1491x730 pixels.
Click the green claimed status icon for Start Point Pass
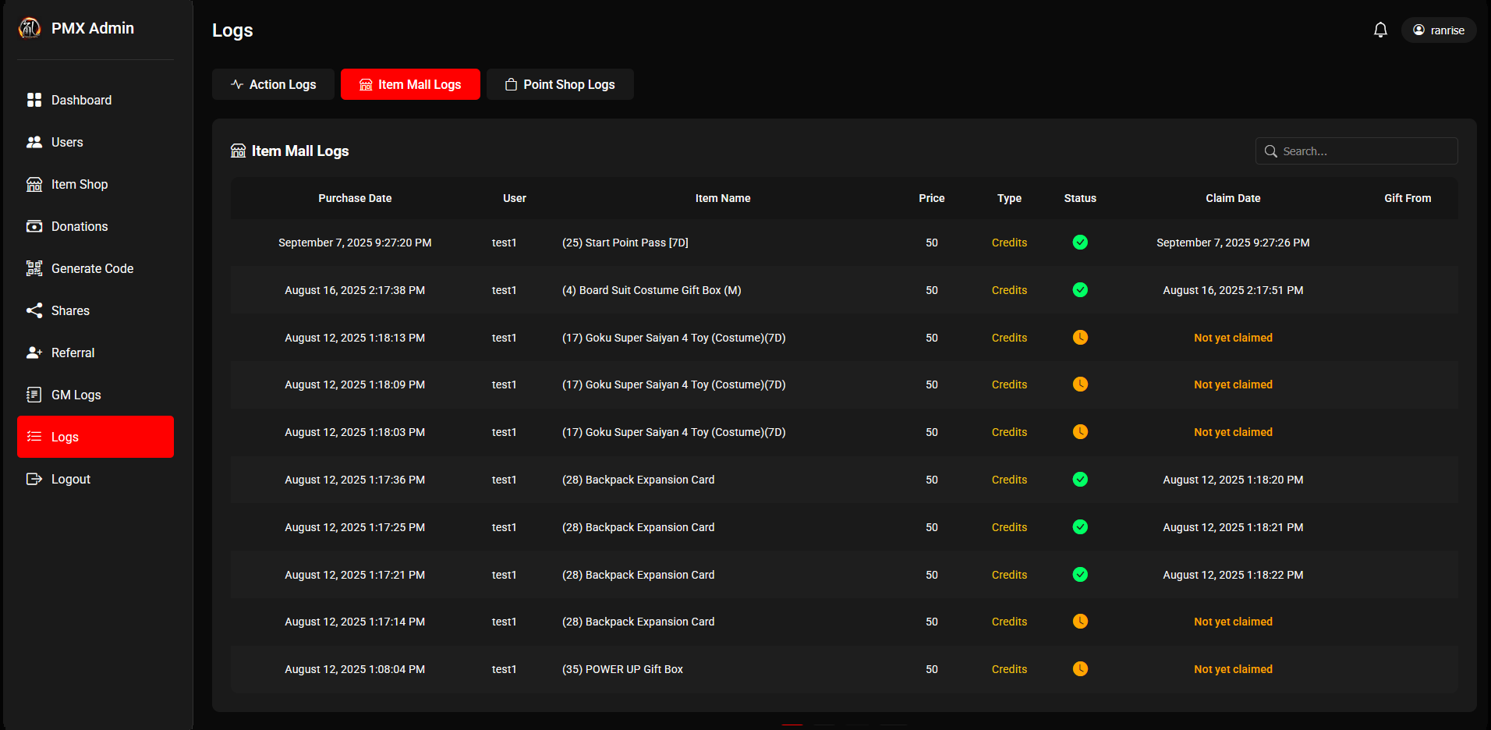[1080, 243]
